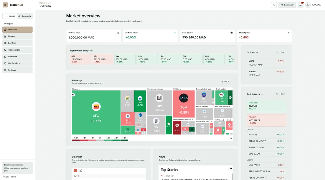Expand Health technology sector
325x180 pixels.
pyautogui.click(x=222, y=107)
